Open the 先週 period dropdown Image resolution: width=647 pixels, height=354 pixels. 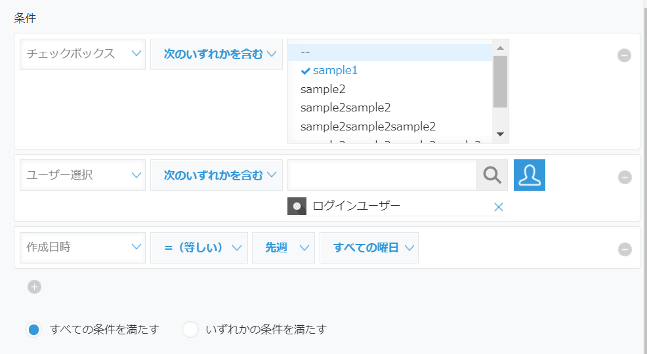[x=283, y=248]
